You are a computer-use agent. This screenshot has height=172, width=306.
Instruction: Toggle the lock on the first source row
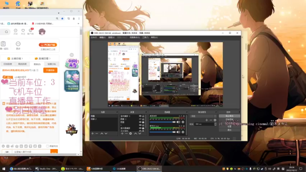[143, 116]
